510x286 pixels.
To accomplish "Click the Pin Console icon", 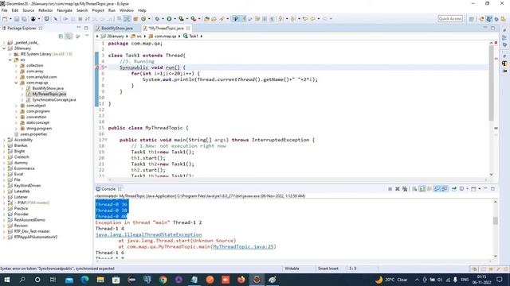I will point(454,189).
